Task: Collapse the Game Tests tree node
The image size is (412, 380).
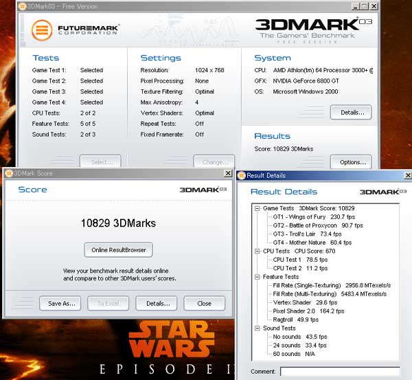Action: (257, 208)
